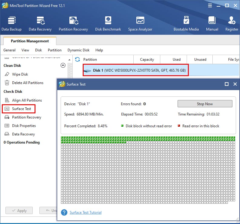
Task: Open the Space Analyzer tool
Action: tap(140, 24)
